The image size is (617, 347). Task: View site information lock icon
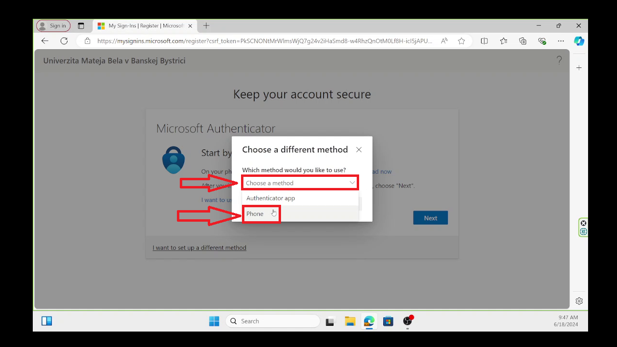pyautogui.click(x=87, y=41)
